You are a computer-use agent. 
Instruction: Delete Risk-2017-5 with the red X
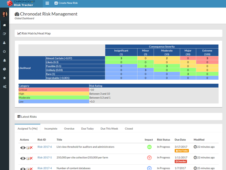click(x=31, y=158)
